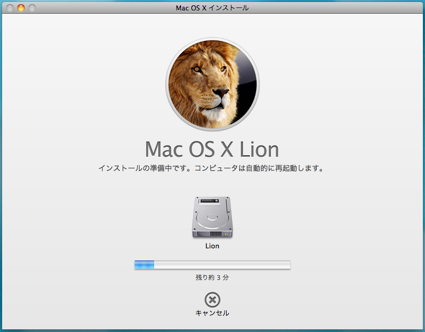This screenshot has width=425, height=332.
Task: Click the Mac OS X インストール window title
Action: 212,8
